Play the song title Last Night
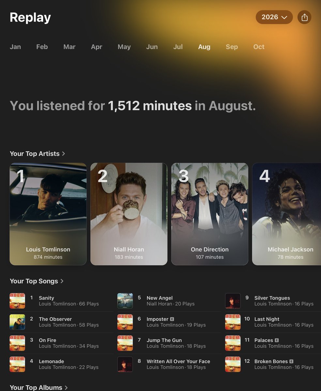 267,319
